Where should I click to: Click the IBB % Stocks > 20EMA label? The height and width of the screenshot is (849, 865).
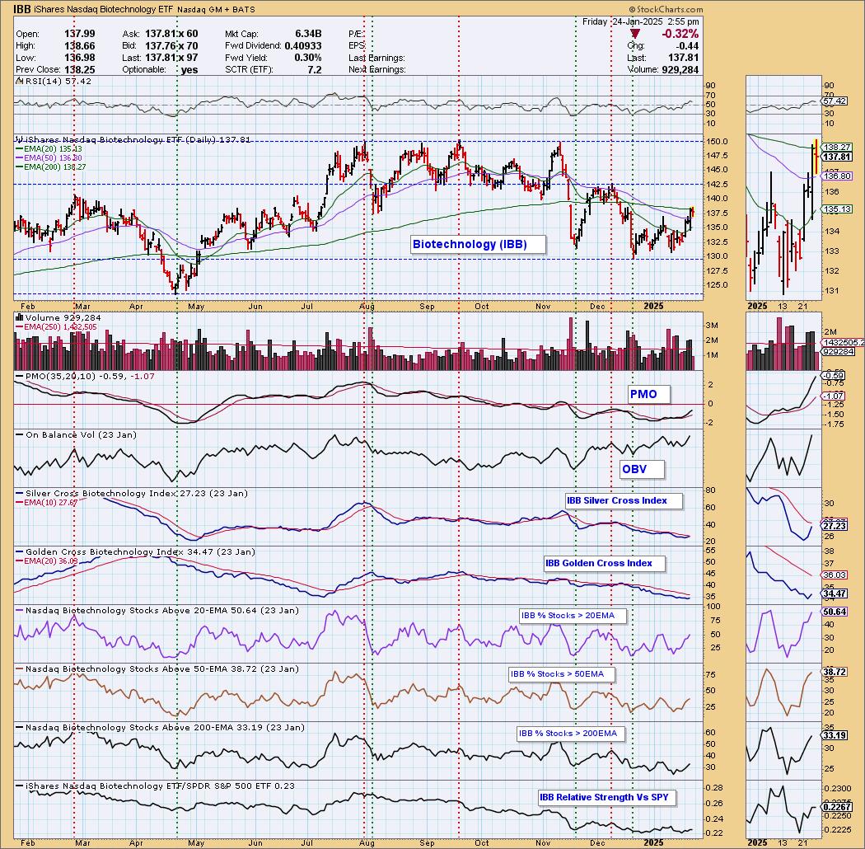click(573, 615)
